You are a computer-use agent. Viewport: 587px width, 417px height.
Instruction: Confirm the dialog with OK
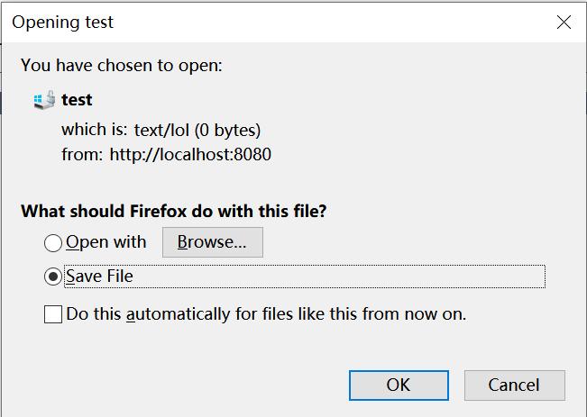[399, 385]
